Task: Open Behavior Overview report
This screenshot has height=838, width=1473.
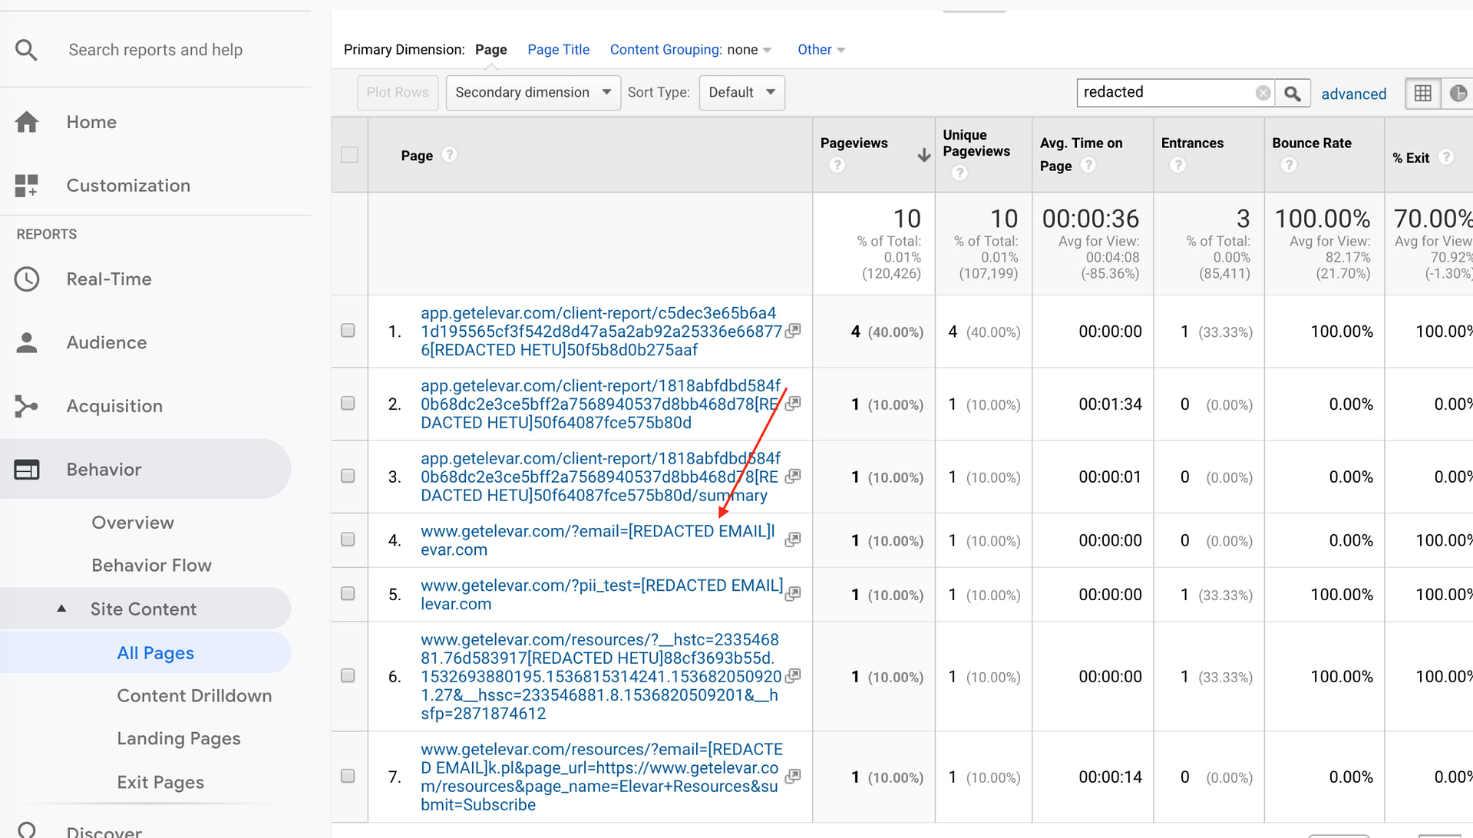Action: 133,523
